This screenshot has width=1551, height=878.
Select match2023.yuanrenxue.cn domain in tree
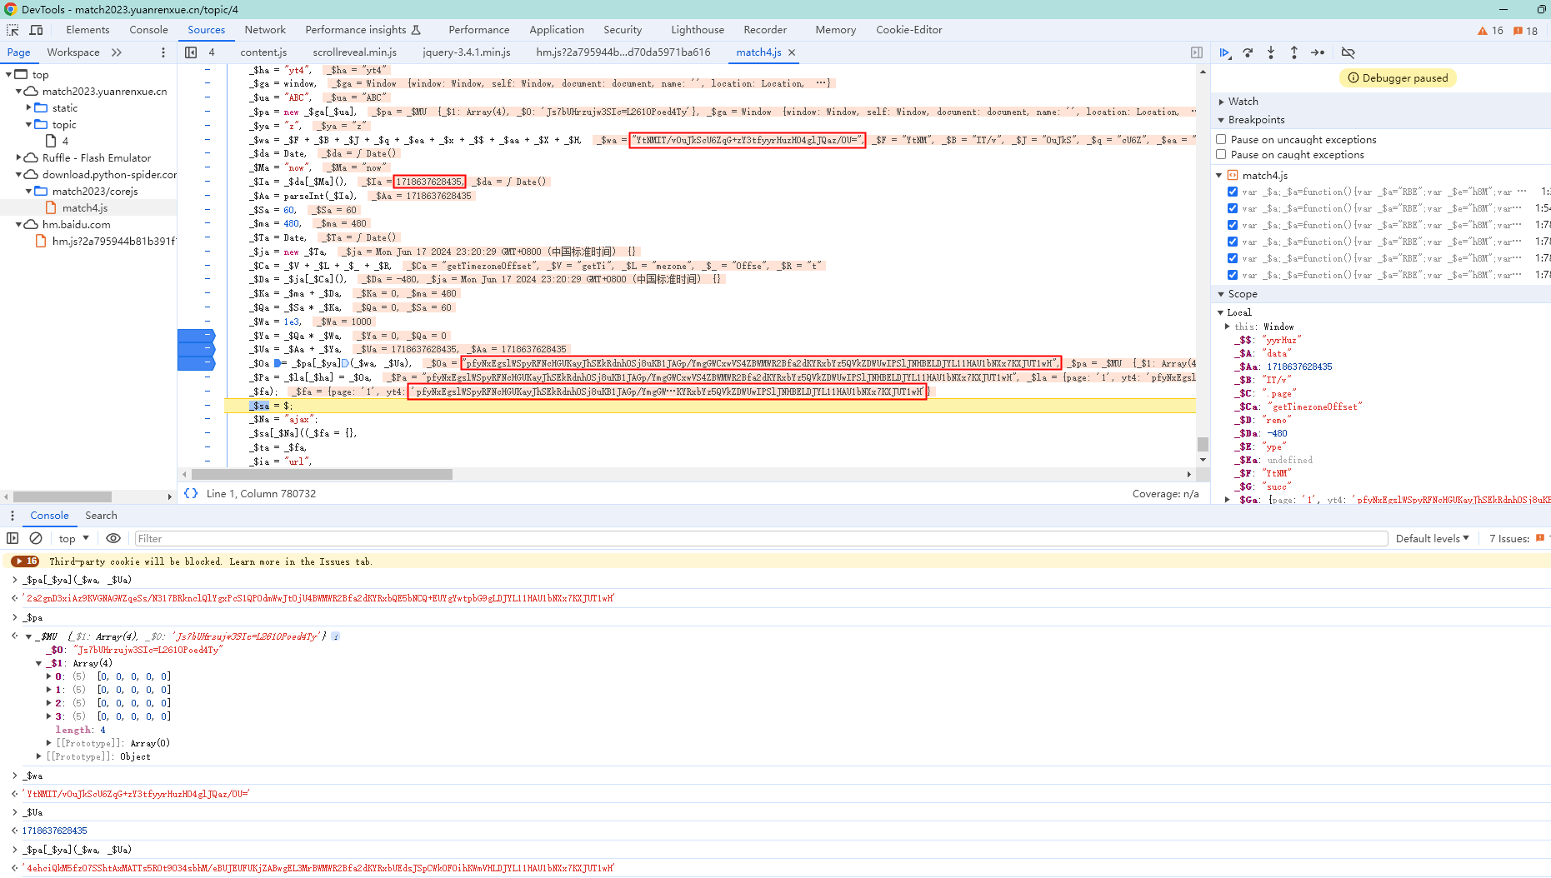(104, 92)
